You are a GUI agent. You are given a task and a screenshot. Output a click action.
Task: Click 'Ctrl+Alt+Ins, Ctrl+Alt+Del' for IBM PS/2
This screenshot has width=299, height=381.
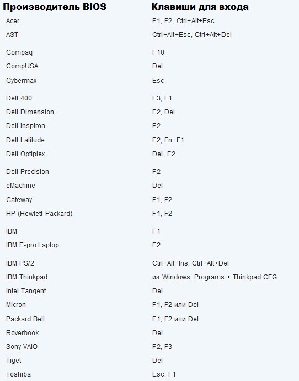click(x=190, y=263)
